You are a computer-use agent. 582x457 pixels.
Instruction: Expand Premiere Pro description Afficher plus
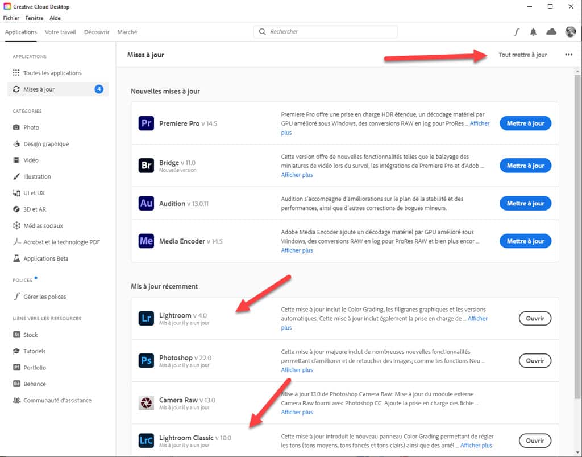coord(480,123)
